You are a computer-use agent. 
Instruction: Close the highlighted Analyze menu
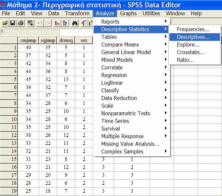coord(105,13)
